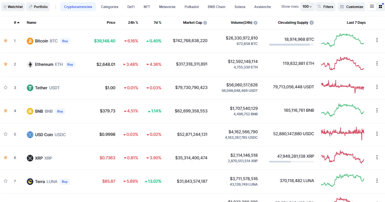
Task: Open Ethereum 7-day sparkline chart
Action: (343, 63)
